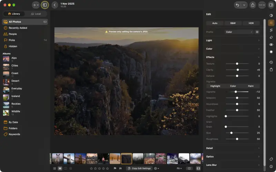This screenshot has height=172, width=276.
Task: Open Keywords in left sidebar
Action: pyautogui.click(x=25, y=134)
